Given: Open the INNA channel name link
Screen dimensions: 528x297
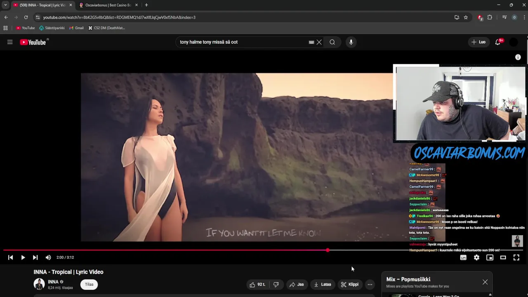Looking at the screenshot, I should coord(53,282).
